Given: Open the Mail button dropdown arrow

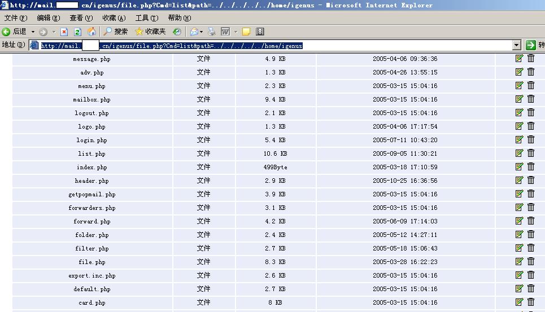Looking at the screenshot, I should pyautogui.click(x=201, y=32).
